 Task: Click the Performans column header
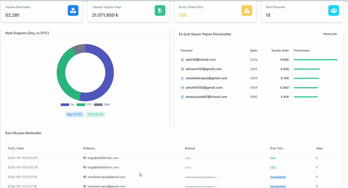tap(302, 51)
